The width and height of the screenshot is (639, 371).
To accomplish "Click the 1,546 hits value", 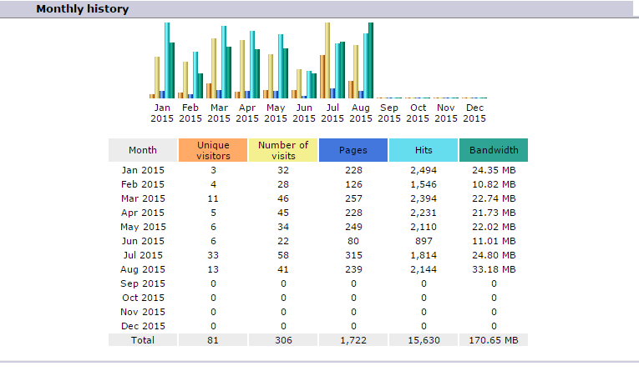I will [x=423, y=184].
